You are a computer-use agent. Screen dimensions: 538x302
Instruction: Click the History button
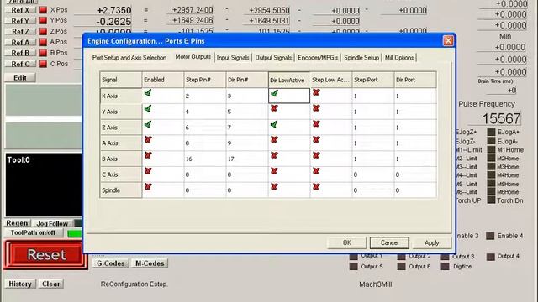(20, 284)
